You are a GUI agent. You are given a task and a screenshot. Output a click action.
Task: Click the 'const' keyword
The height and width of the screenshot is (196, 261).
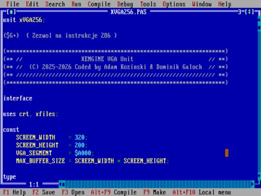pos(11,130)
